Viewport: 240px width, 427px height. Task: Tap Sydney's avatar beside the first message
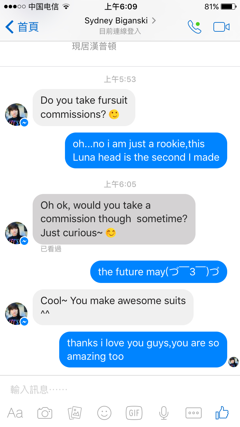[16, 115]
